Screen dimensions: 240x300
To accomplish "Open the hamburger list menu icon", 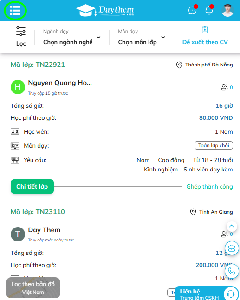I will [15, 11].
